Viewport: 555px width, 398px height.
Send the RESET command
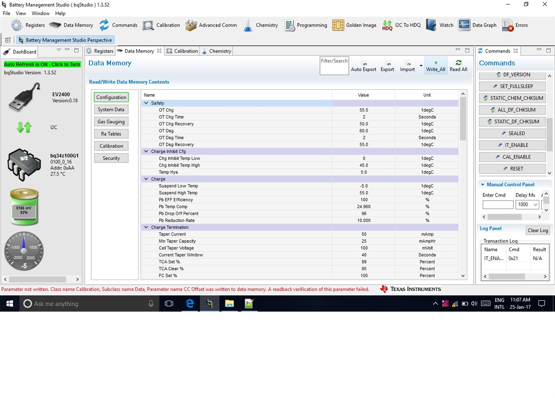click(512, 169)
